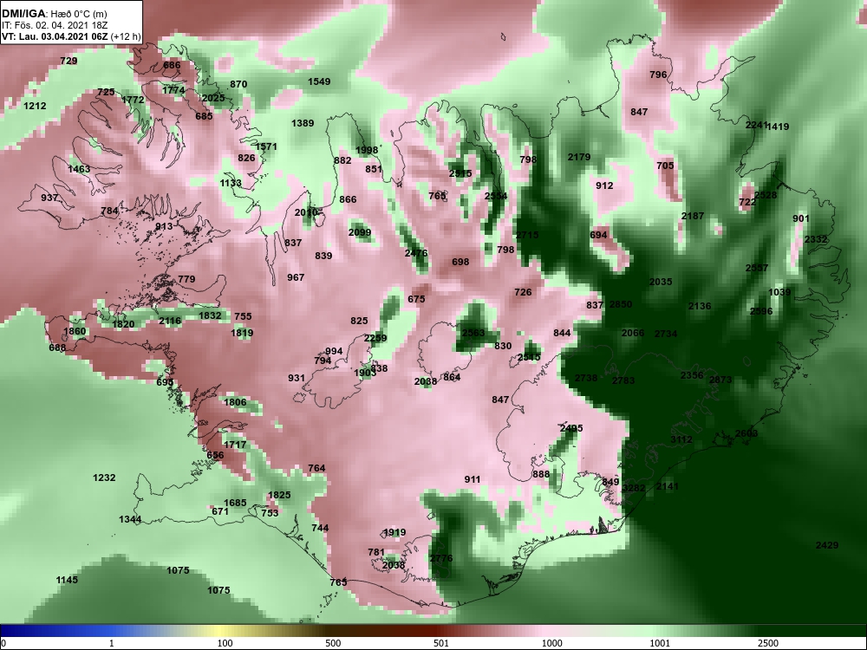Select the map value 1389
The height and width of the screenshot is (650, 867).
[x=303, y=123]
